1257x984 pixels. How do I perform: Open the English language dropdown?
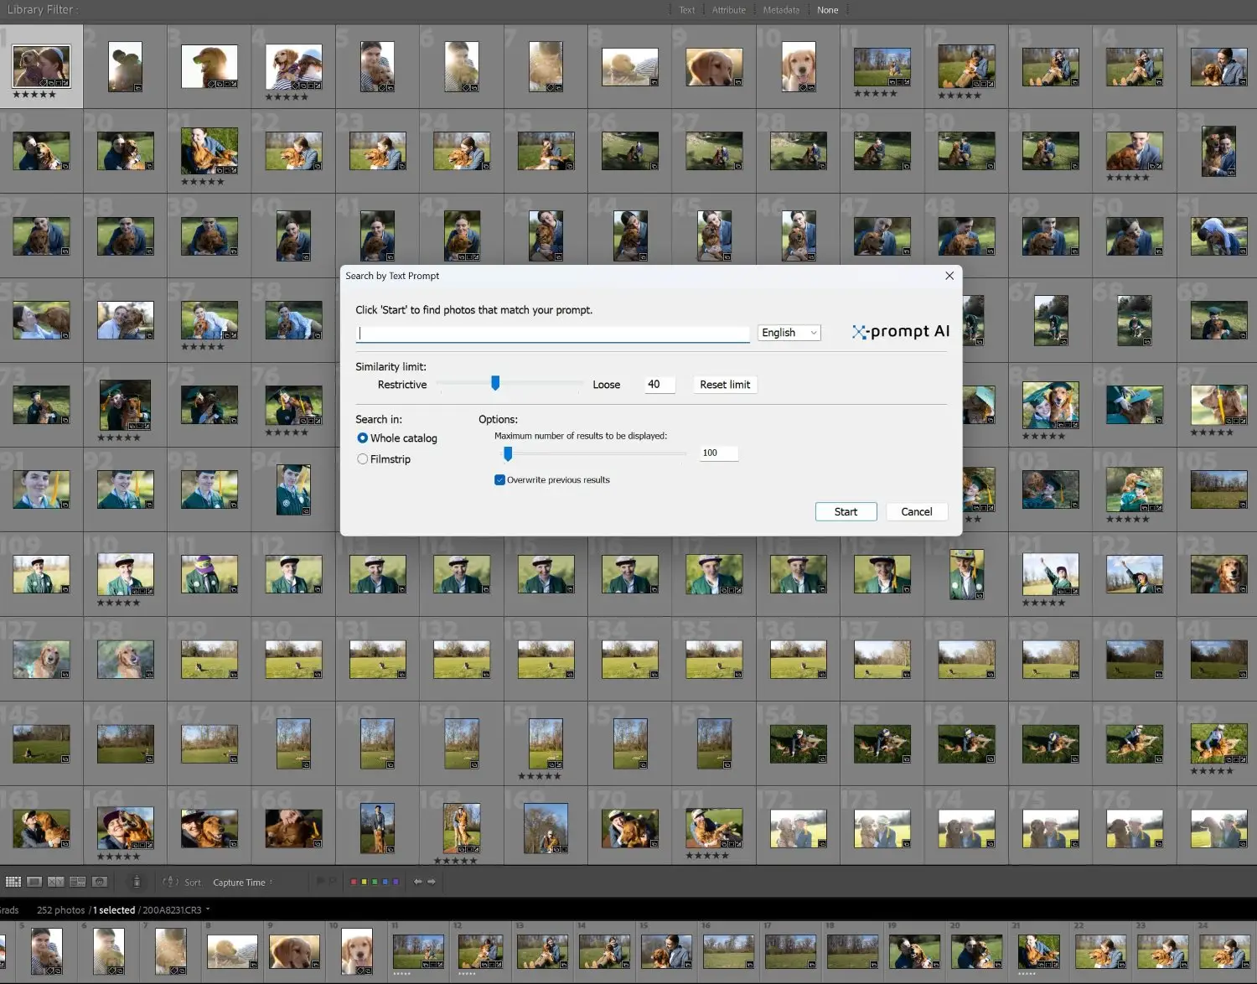(789, 333)
